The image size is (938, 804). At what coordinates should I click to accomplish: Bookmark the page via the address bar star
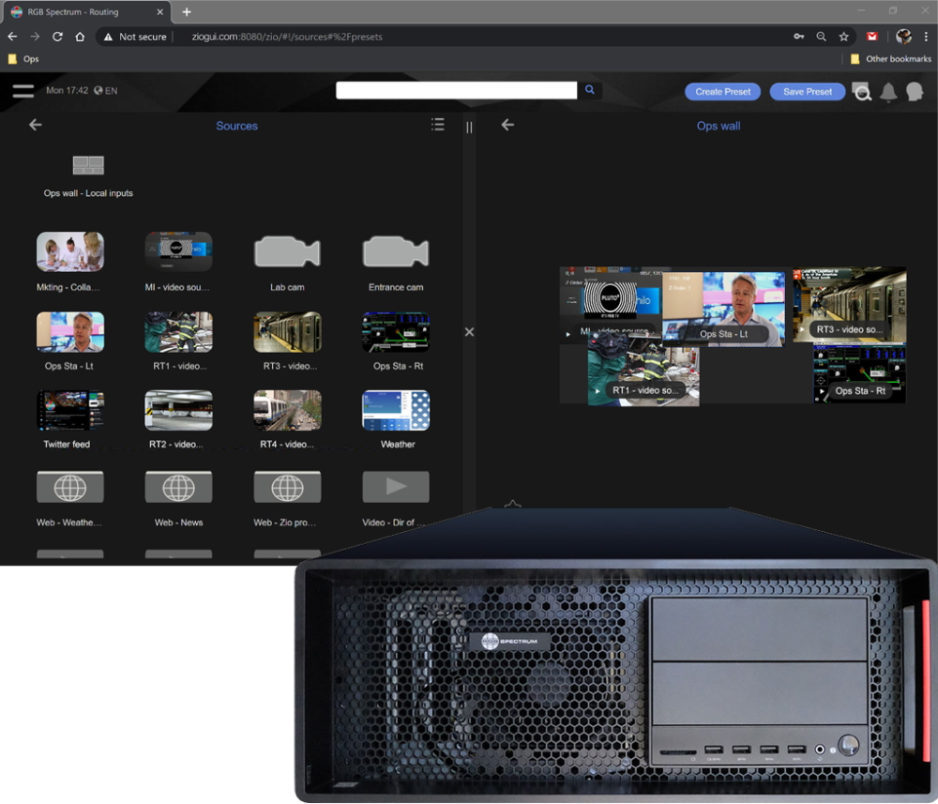coord(842,36)
